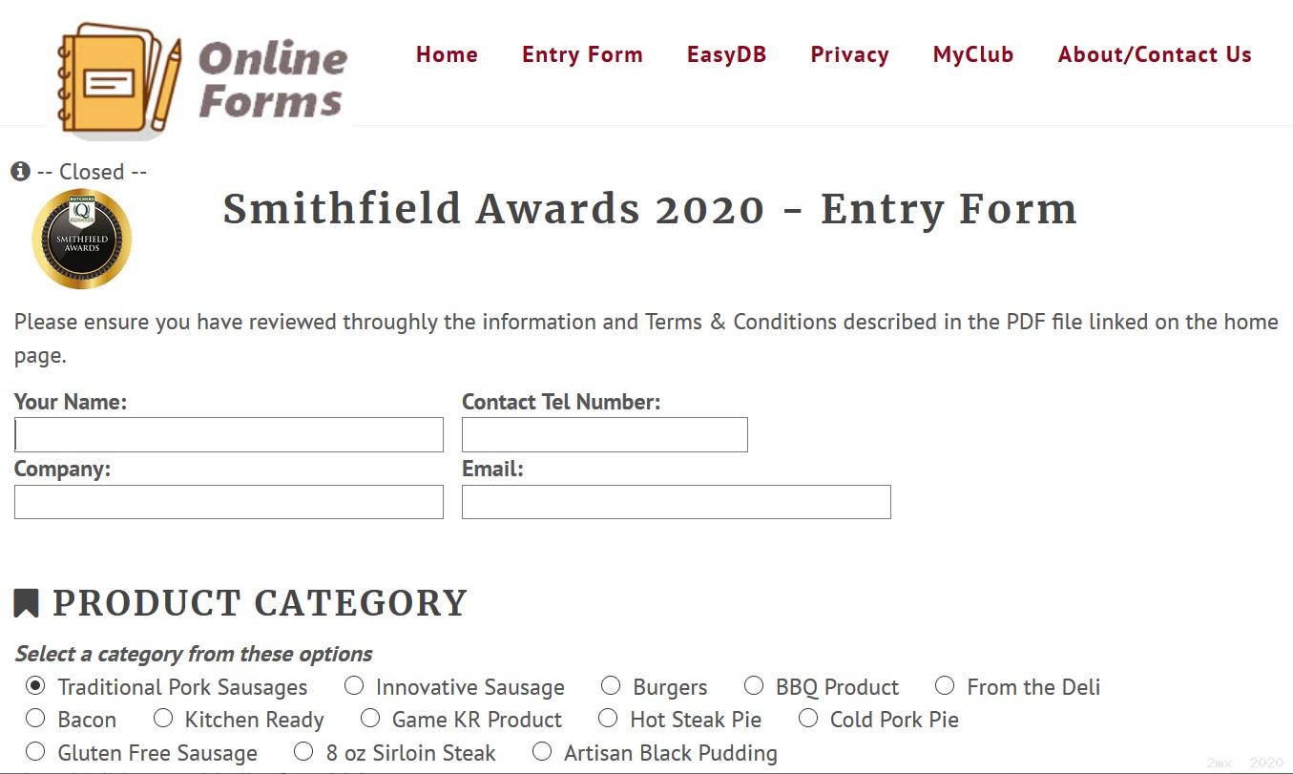Open the Home menu item
The width and height of the screenshot is (1293, 774).
(447, 55)
